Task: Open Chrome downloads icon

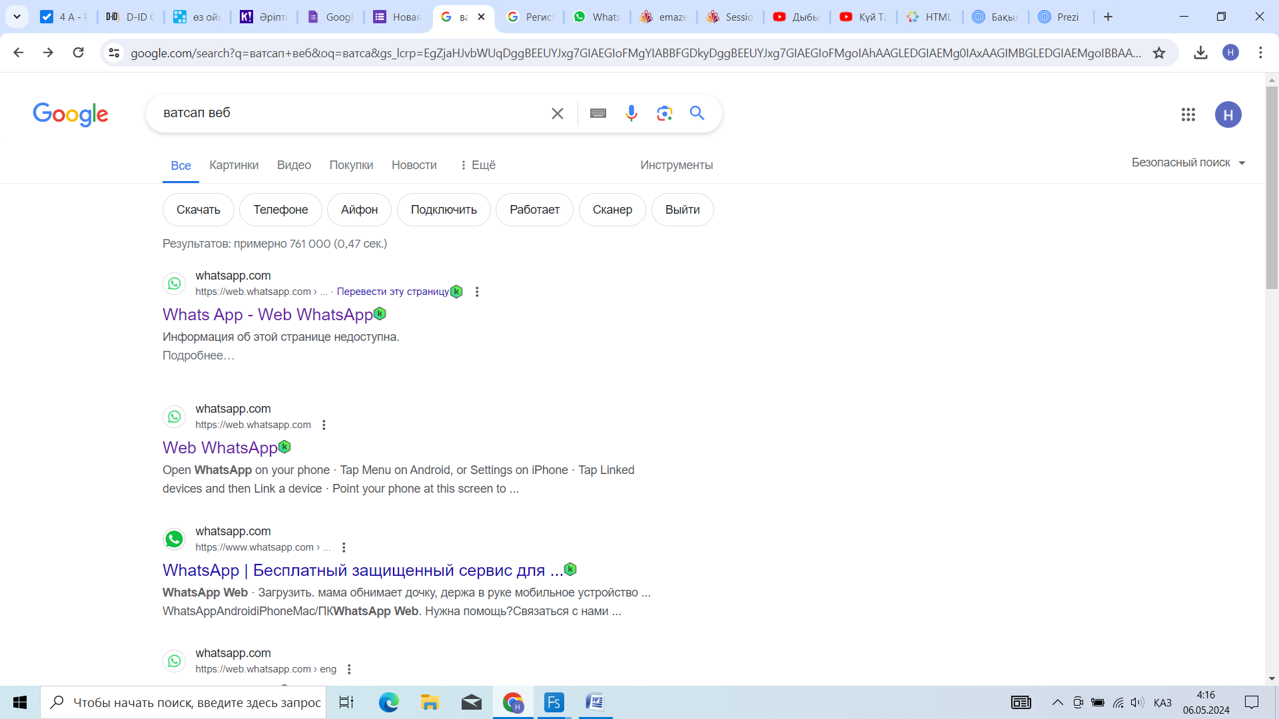Action: [x=1200, y=53]
